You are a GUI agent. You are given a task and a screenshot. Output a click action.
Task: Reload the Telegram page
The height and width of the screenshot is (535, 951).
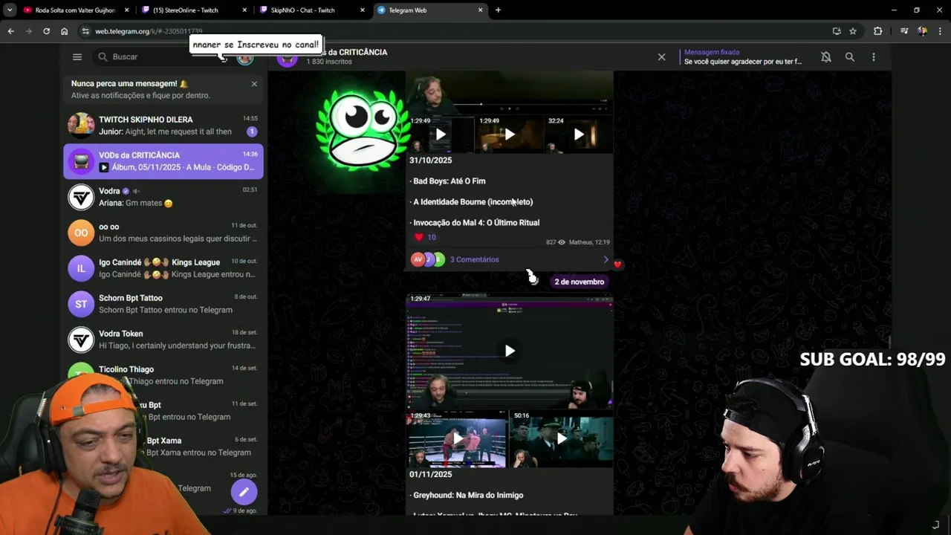click(x=46, y=31)
